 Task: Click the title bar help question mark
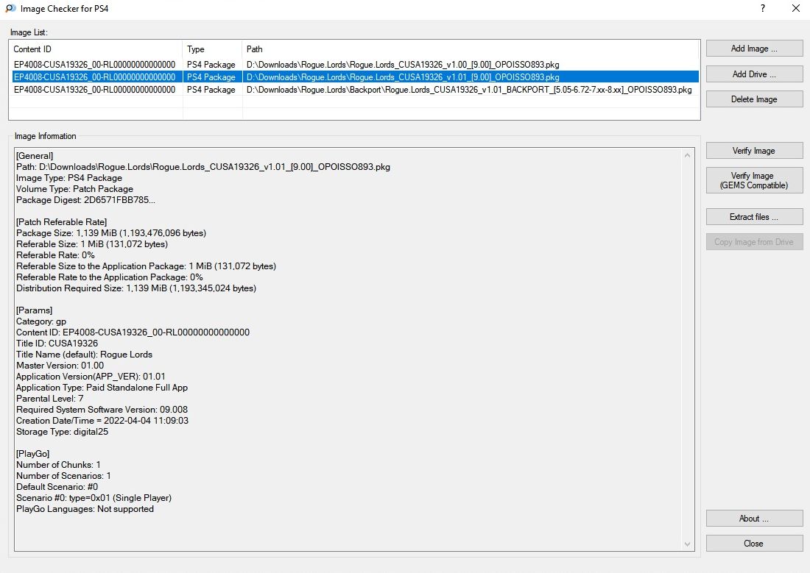tap(763, 8)
